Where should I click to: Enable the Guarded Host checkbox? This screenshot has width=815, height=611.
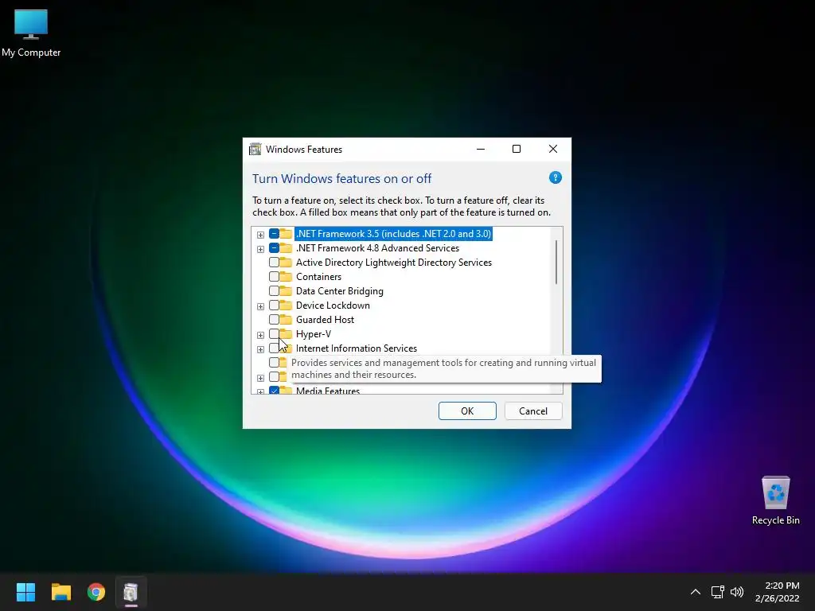point(274,320)
